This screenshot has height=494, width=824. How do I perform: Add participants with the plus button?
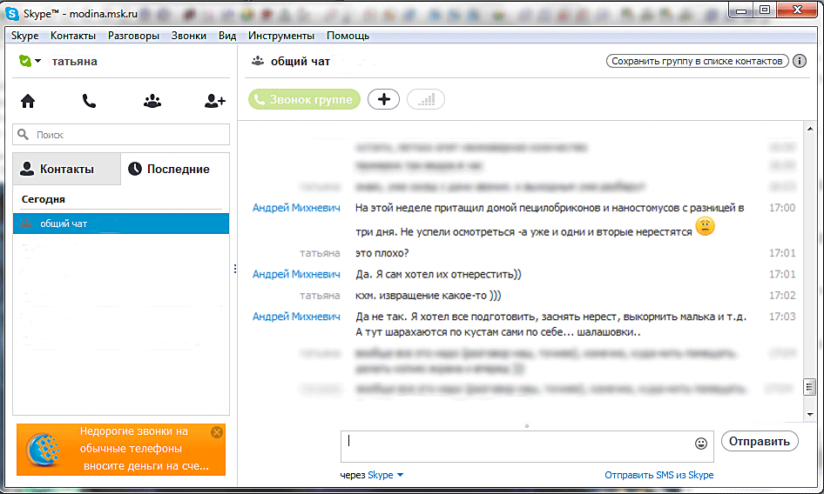(x=383, y=99)
